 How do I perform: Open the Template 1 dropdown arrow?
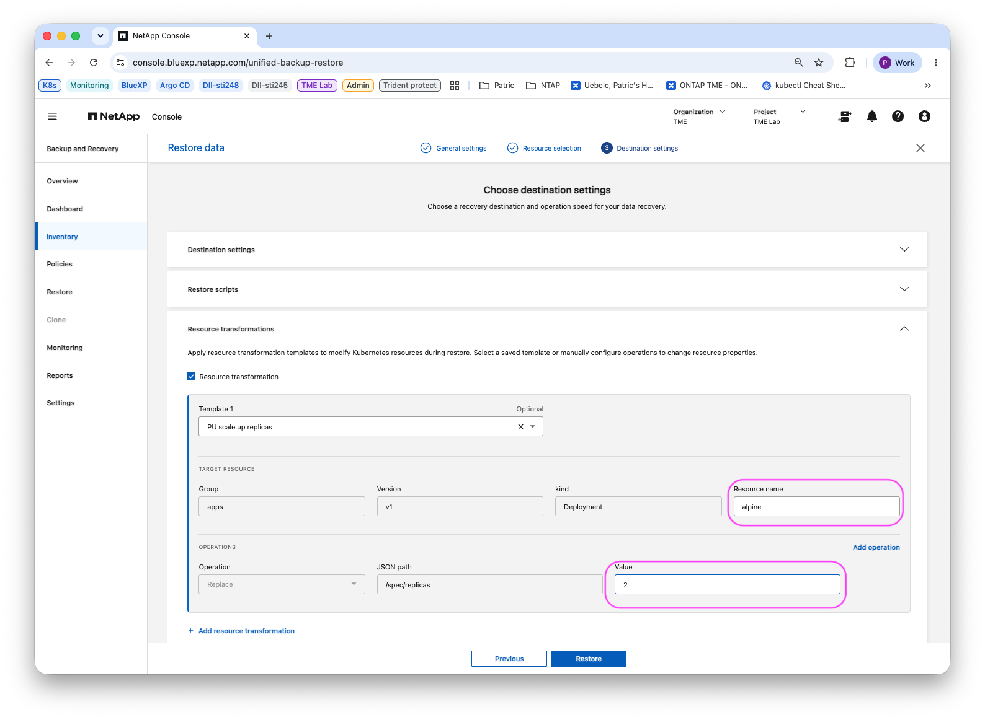(x=533, y=427)
